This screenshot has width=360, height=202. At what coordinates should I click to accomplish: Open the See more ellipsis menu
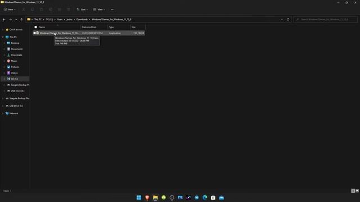(x=112, y=10)
